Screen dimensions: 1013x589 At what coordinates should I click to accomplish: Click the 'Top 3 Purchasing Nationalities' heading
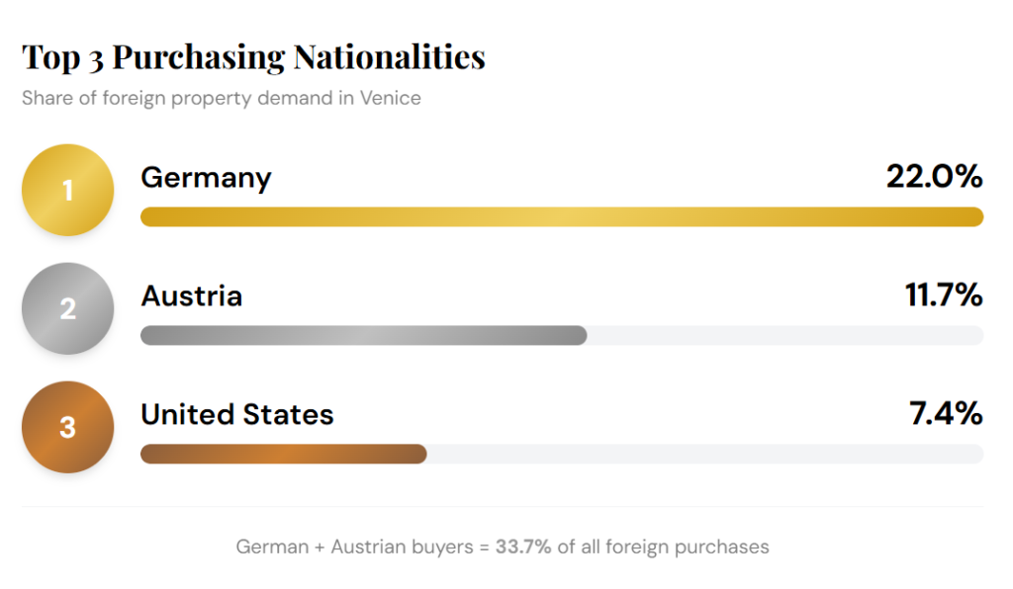click(253, 57)
